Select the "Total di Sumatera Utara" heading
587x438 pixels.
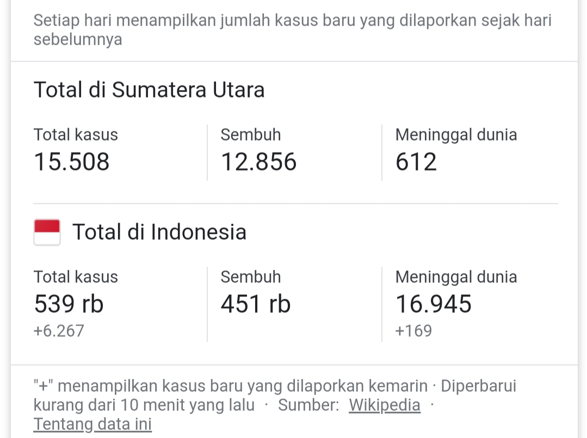pyautogui.click(x=149, y=90)
